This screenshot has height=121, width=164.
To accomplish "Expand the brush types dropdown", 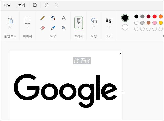I will 79,27.
